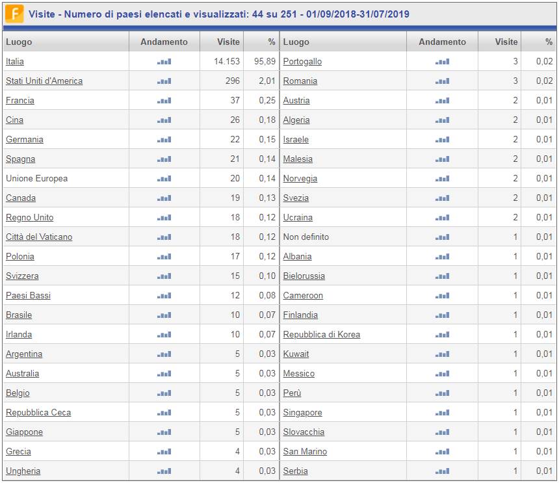The width and height of the screenshot is (559, 483).
Task: Open the Stati Uniti d'America link
Action: point(44,81)
